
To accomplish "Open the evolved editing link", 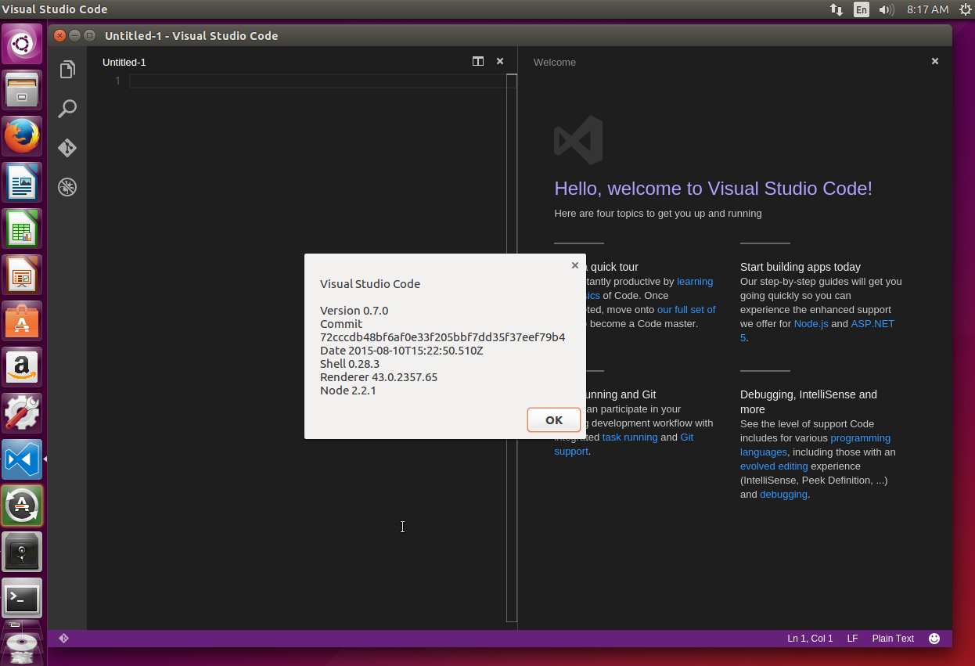I will (774, 466).
